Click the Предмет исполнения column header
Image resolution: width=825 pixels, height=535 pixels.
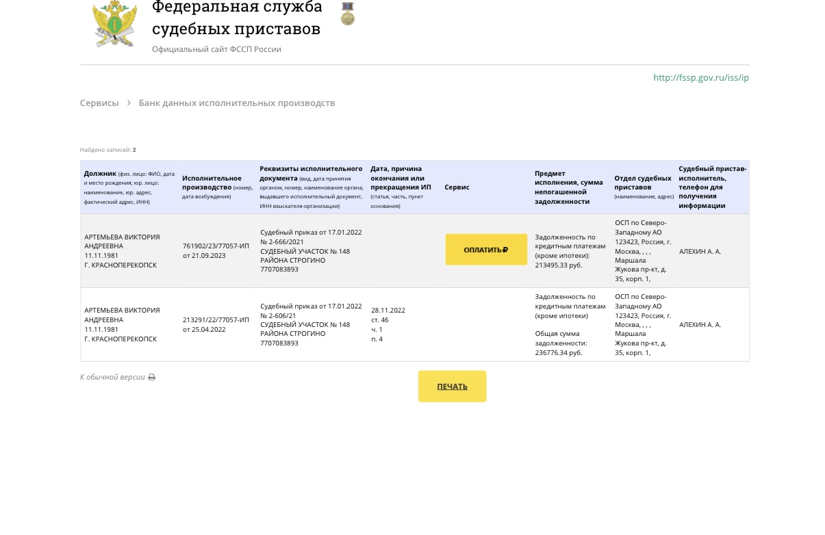(x=568, y=187)
